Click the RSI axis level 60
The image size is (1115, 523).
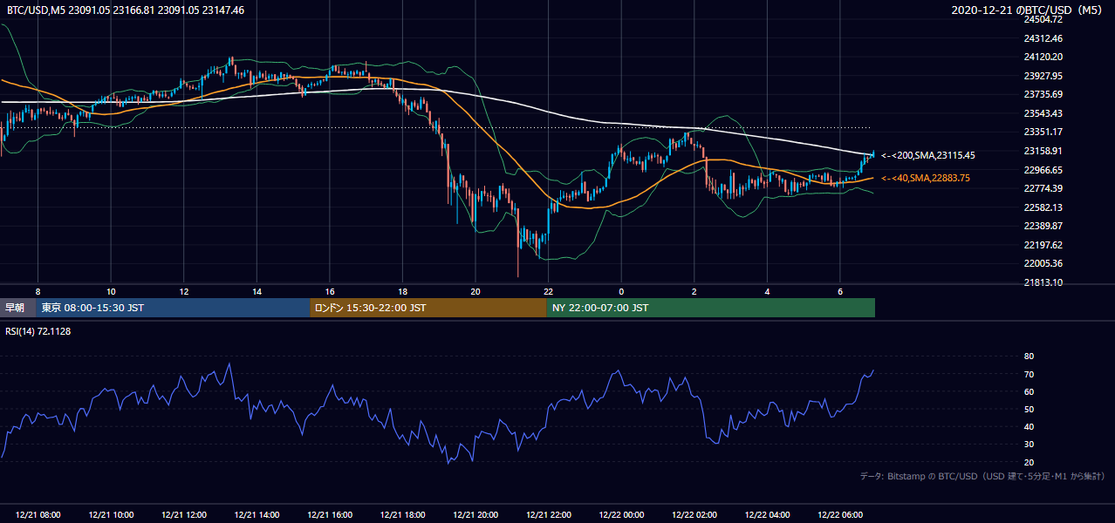(x=1029, y=391)
